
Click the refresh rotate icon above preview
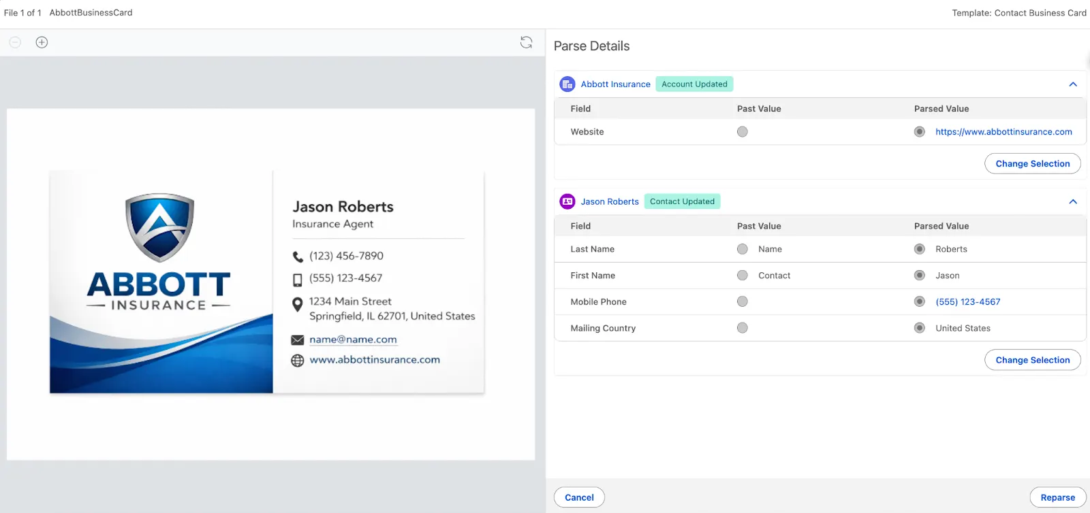pos(526,42)
